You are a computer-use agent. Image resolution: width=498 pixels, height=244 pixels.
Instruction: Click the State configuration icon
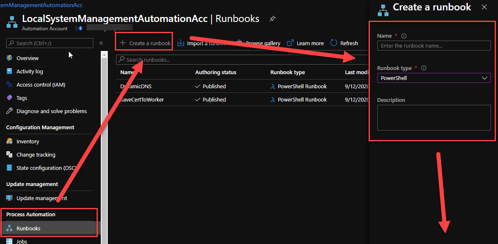point(10,168)
